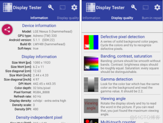Open the Banding rainbow gradient thumbnail

coord(91,63)
